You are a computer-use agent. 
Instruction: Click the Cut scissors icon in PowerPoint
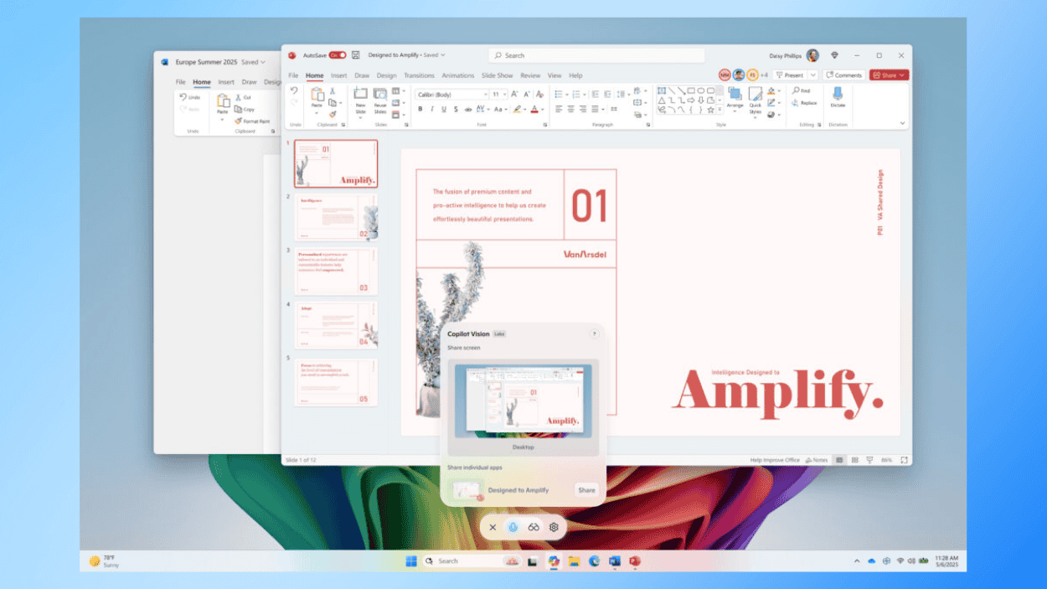333,90
